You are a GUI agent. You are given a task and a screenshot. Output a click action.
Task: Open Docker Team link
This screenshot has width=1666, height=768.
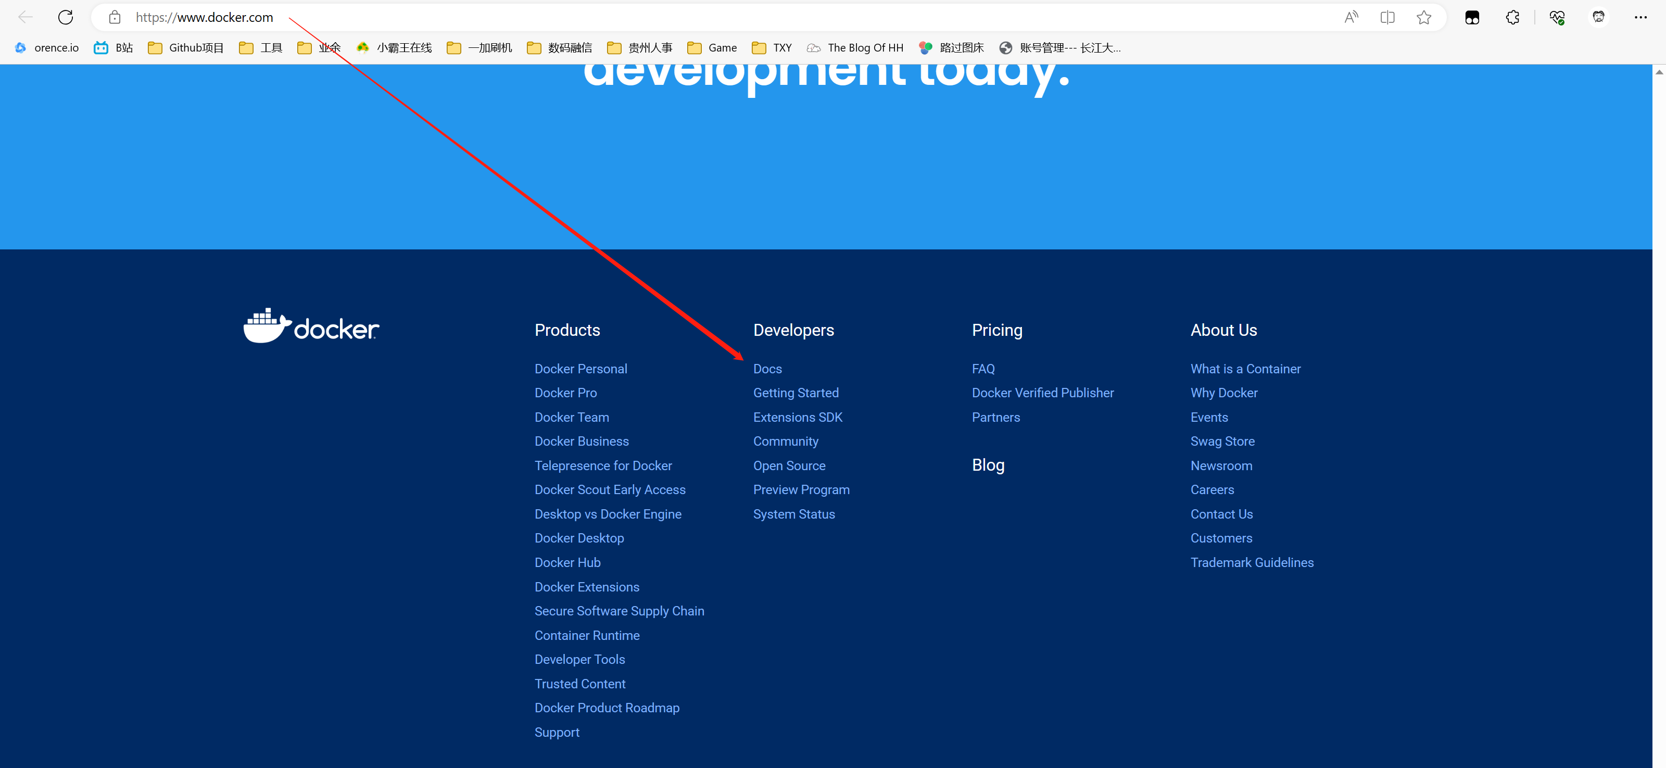pos(572,417)
